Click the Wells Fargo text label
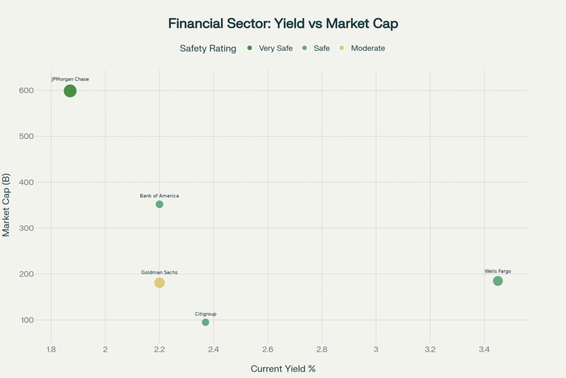 click(x=498, y=271)
